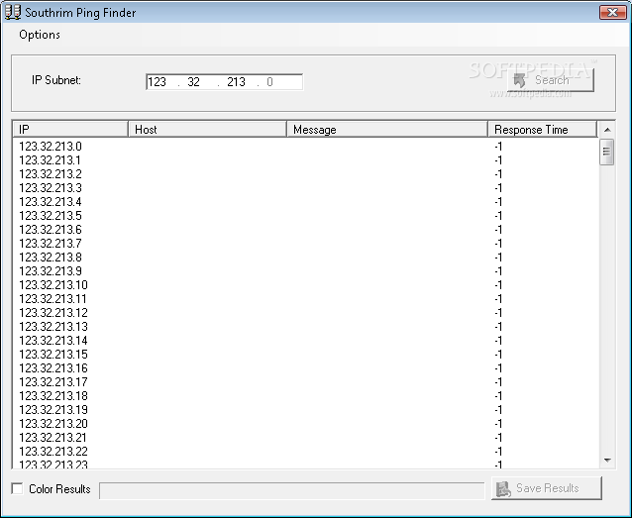This screenshot has width=632, height=518.
Task: Close the Southrim Ping Finder window
Action: click(x=612, y=12)
